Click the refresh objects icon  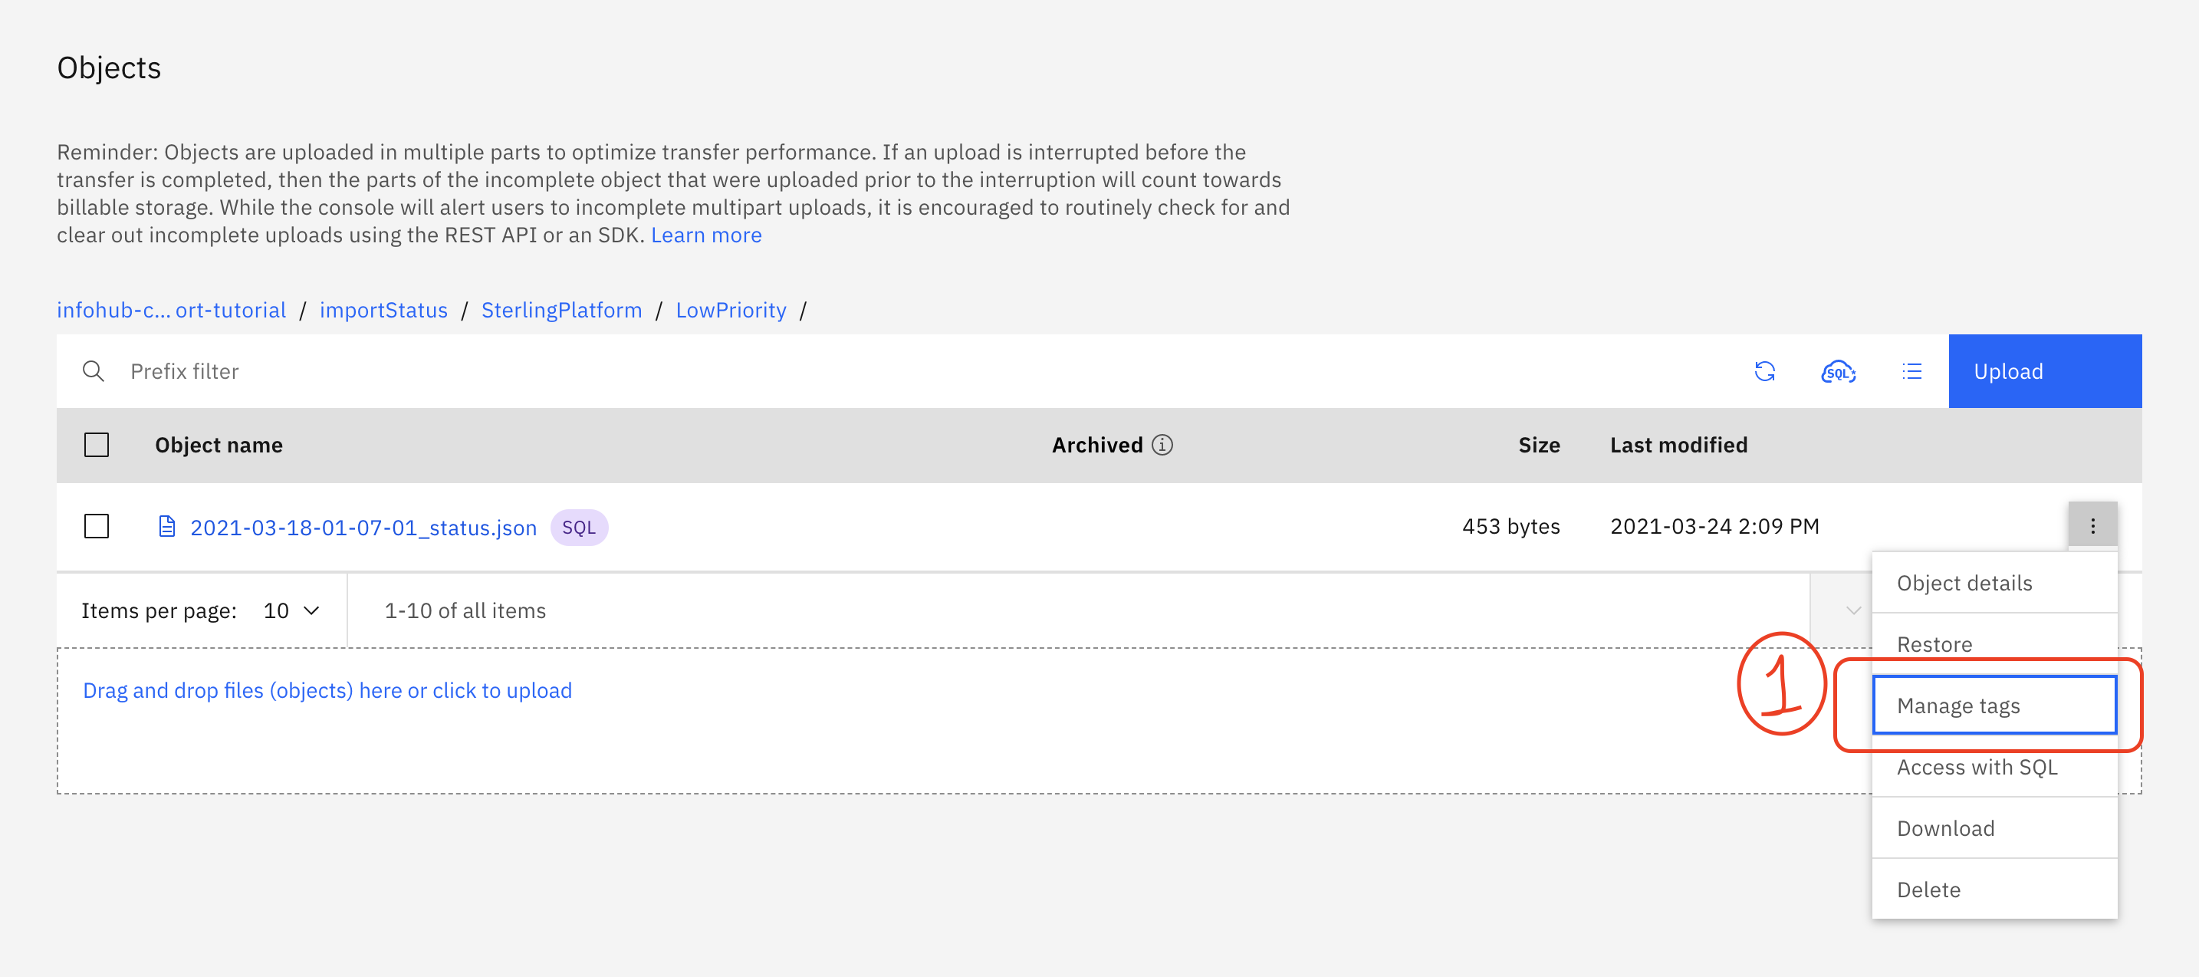(x=1764, y=371)
